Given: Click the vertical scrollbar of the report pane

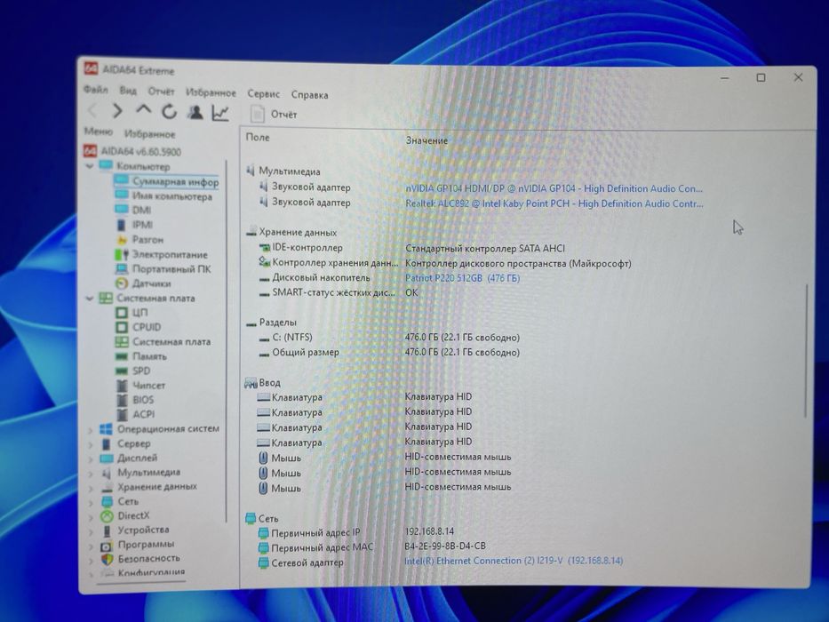Looking at the screenshot, I should (x=806, y=351).
